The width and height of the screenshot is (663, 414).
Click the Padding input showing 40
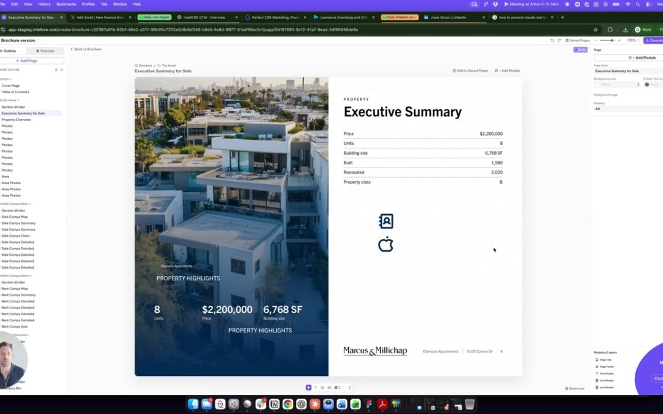629,109
